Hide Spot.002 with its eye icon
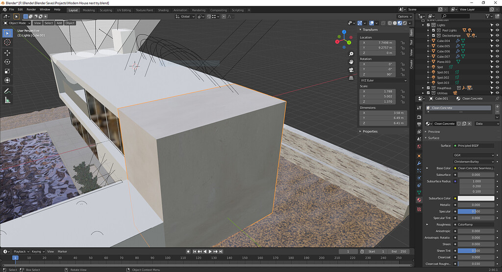502x272 pixels. click(x=497, y=77)
